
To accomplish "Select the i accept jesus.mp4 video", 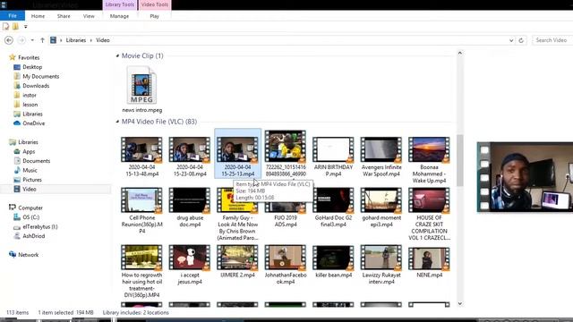I will point(190,265).
